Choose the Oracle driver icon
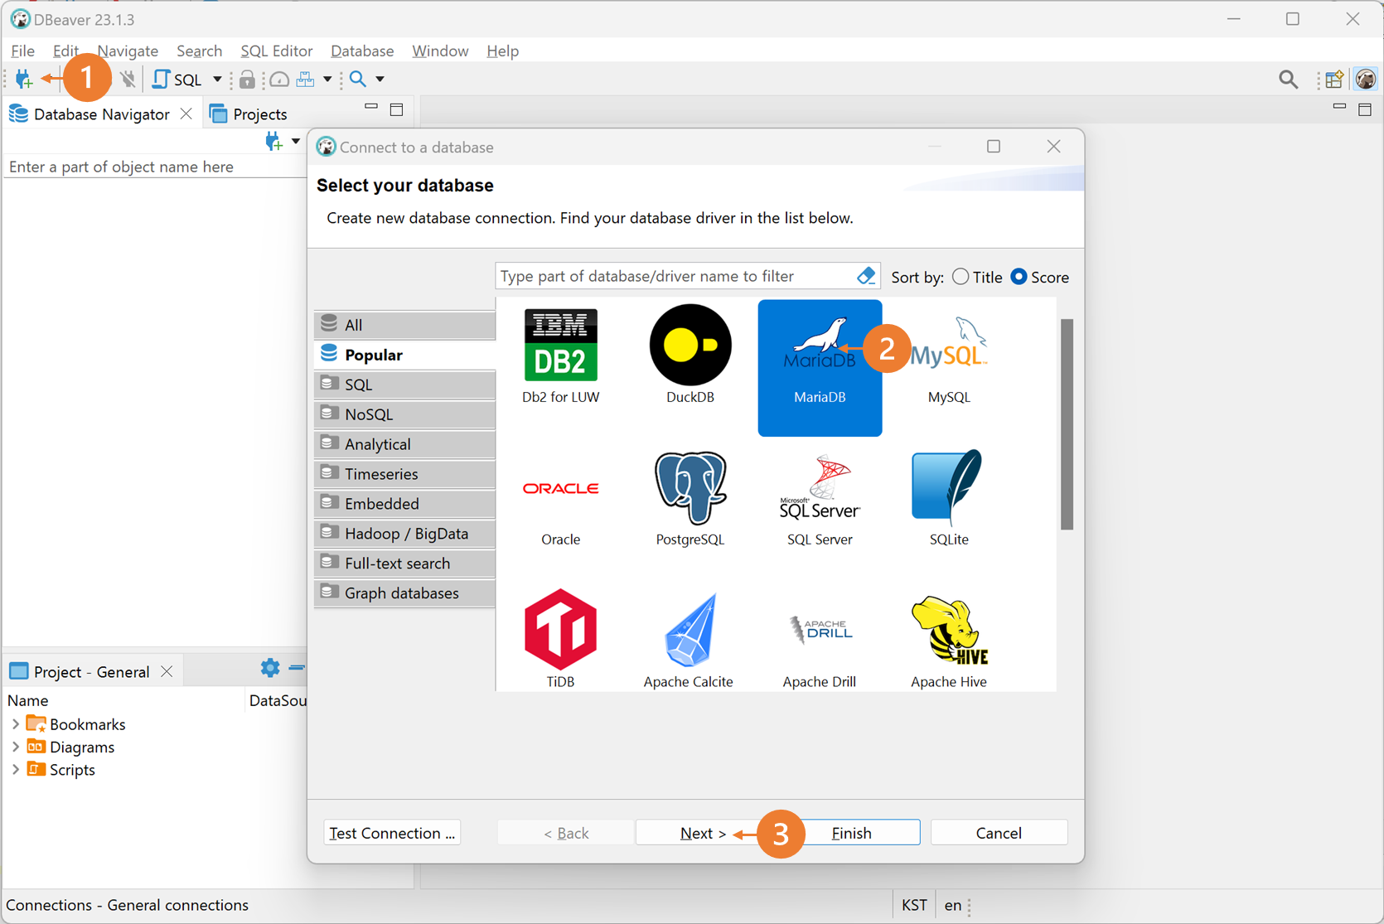Image resolution: width=1384 pixels, height=924 pixels. 561,488
